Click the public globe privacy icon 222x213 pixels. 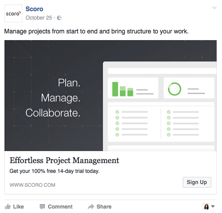click(x=59, y=18)
